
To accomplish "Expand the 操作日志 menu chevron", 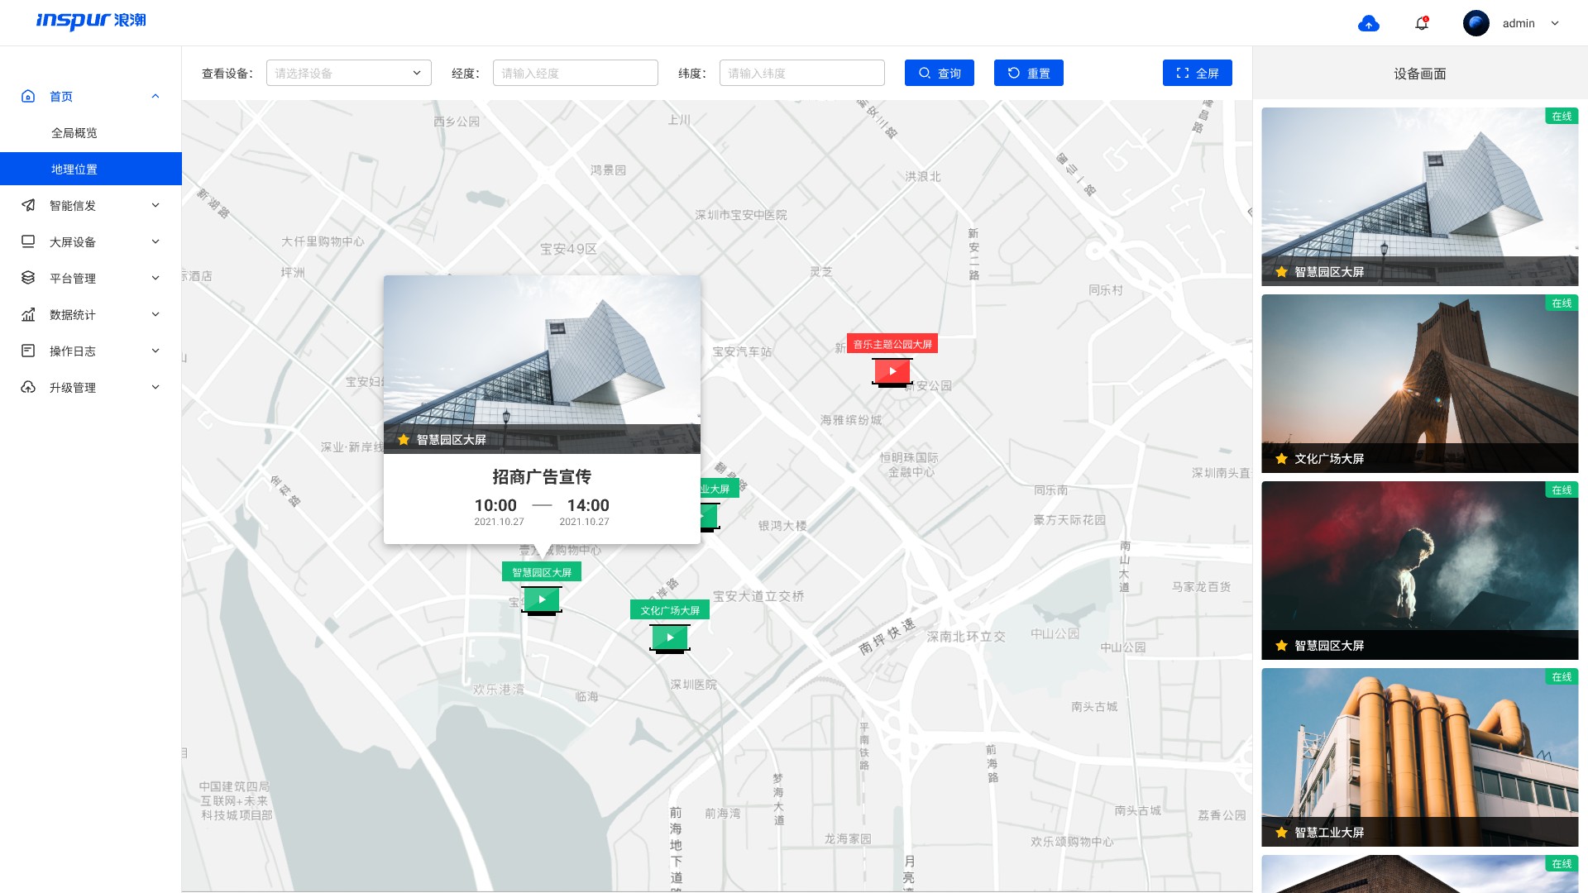I will click(x=155, y=351).
